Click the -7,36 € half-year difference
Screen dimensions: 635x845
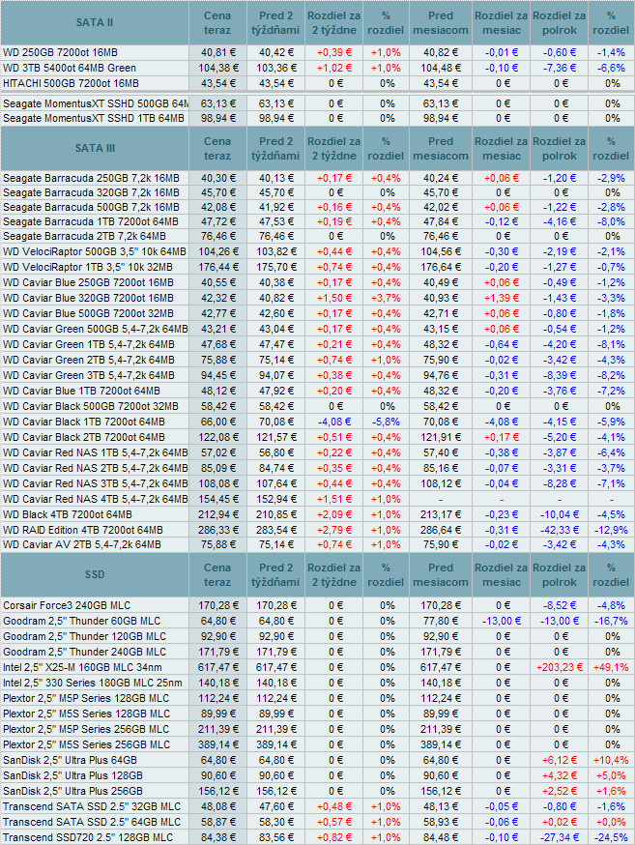(559, 68)
